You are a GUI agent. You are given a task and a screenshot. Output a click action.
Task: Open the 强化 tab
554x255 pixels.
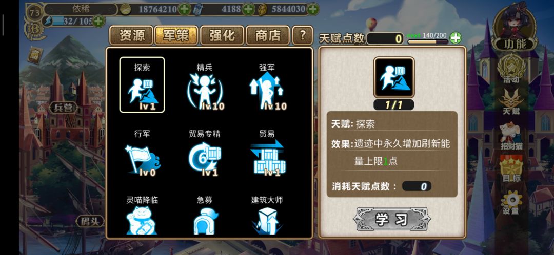pyautogui.click(x=222, y=35)
